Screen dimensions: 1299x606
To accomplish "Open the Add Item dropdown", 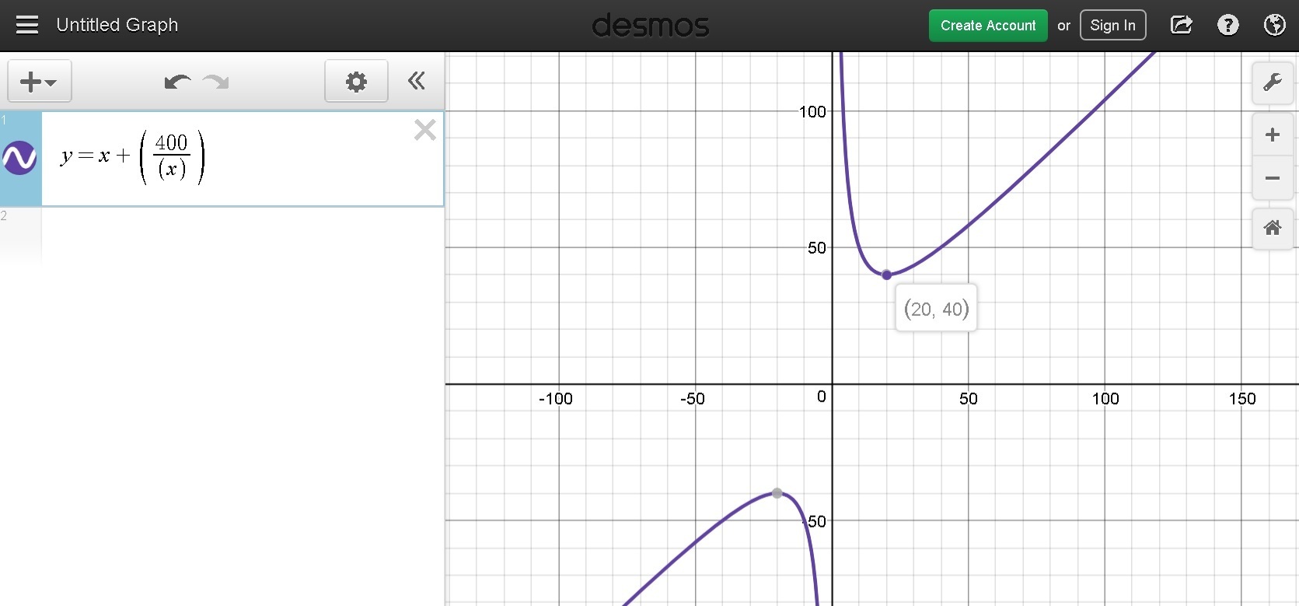I will (40, 81).
